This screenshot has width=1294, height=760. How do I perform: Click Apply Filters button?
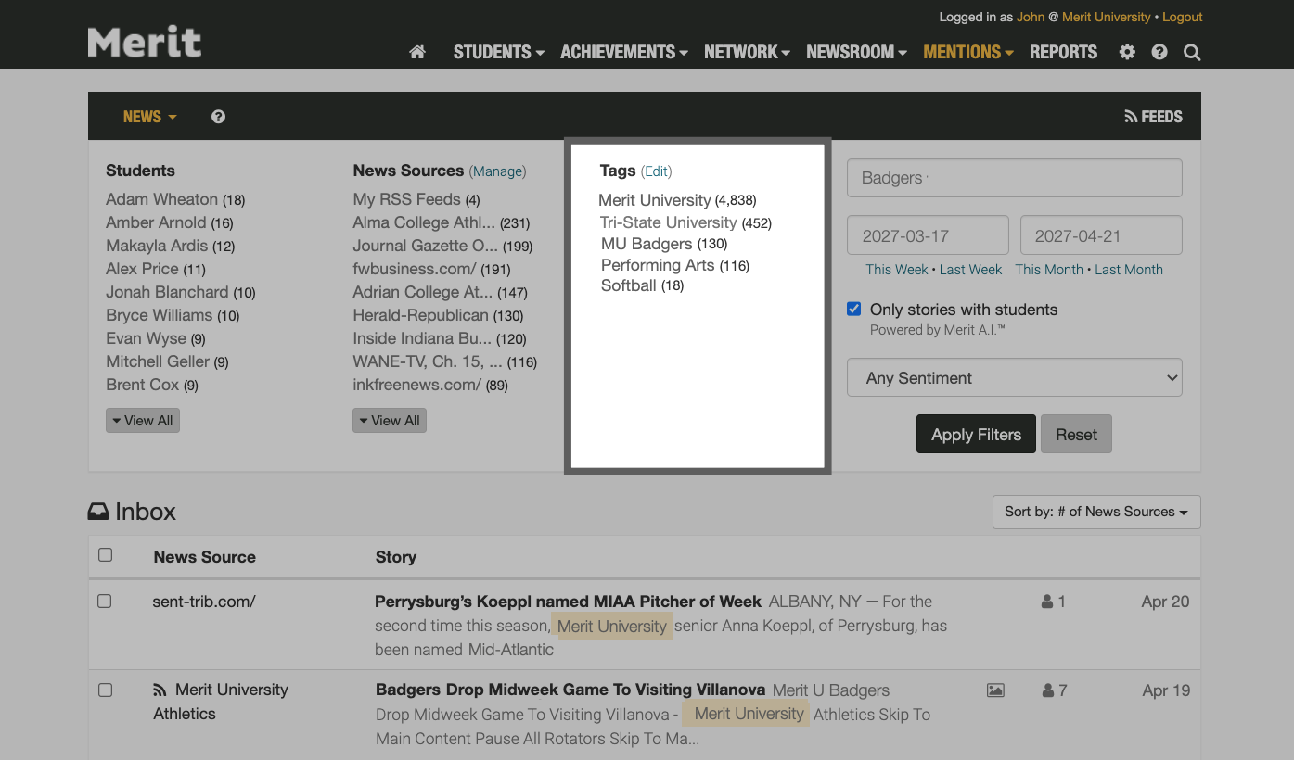(x=976, y=434)
